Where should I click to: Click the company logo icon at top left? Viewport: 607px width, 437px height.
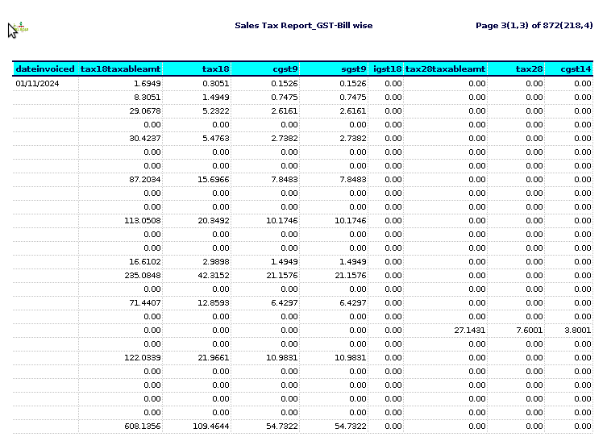pyautogui.click(x=20, y=28)
